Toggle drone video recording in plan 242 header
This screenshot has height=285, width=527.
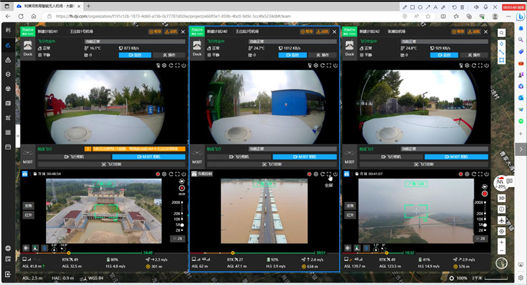[x=460, y=174]
